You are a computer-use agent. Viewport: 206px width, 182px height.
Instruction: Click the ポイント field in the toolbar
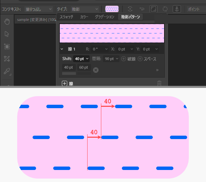(196, 9)
